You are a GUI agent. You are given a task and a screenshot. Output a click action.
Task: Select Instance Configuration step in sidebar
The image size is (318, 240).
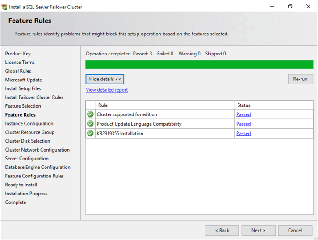coord(29,123)
